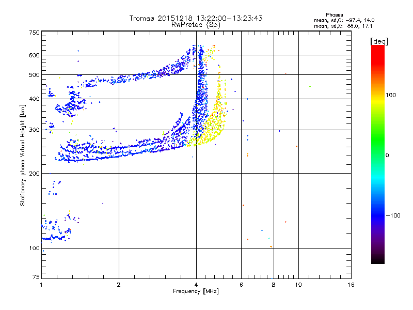Click the '2' x-axis tick label

[119, 285]
